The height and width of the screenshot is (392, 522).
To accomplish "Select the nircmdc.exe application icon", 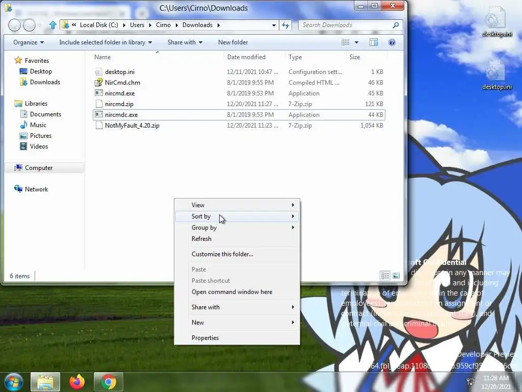I will pyautogui.click(x=98, y=114).
